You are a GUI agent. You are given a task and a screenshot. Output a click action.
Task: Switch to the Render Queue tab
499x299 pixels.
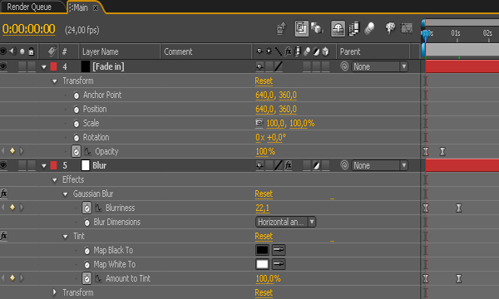29,7
